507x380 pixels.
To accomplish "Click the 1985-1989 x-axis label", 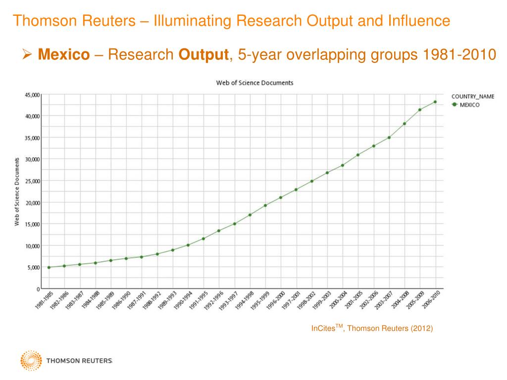I will click(x=105, y=300).
